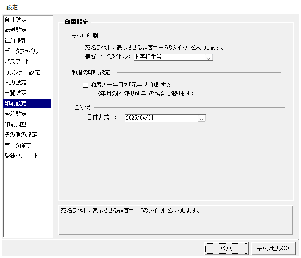Image resolution: width=301 pixels, height=258 pixels.
Task: Expand the 顧客コードタイトル dropdown arrow
Action: tap(208, 58)
